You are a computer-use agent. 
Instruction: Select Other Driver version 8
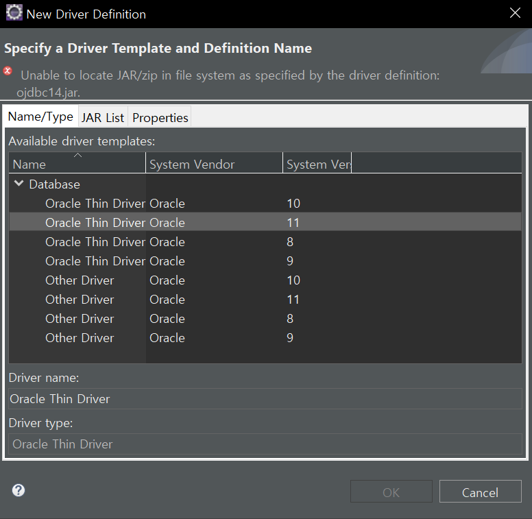265,319
